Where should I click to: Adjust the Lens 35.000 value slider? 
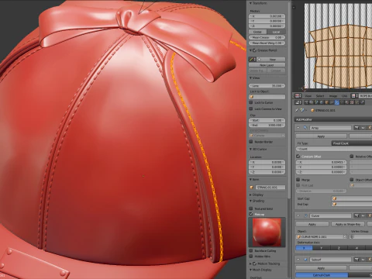[267, 85]
